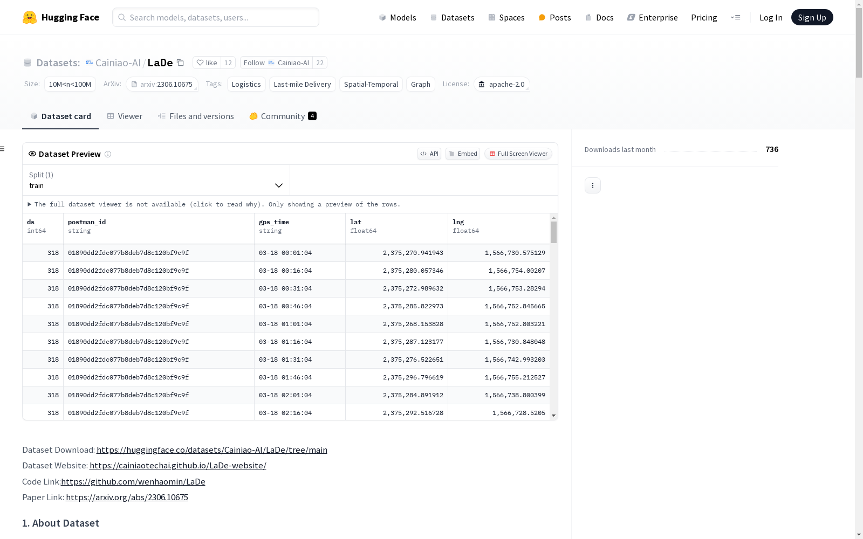Open Posts

coord(554,17)
